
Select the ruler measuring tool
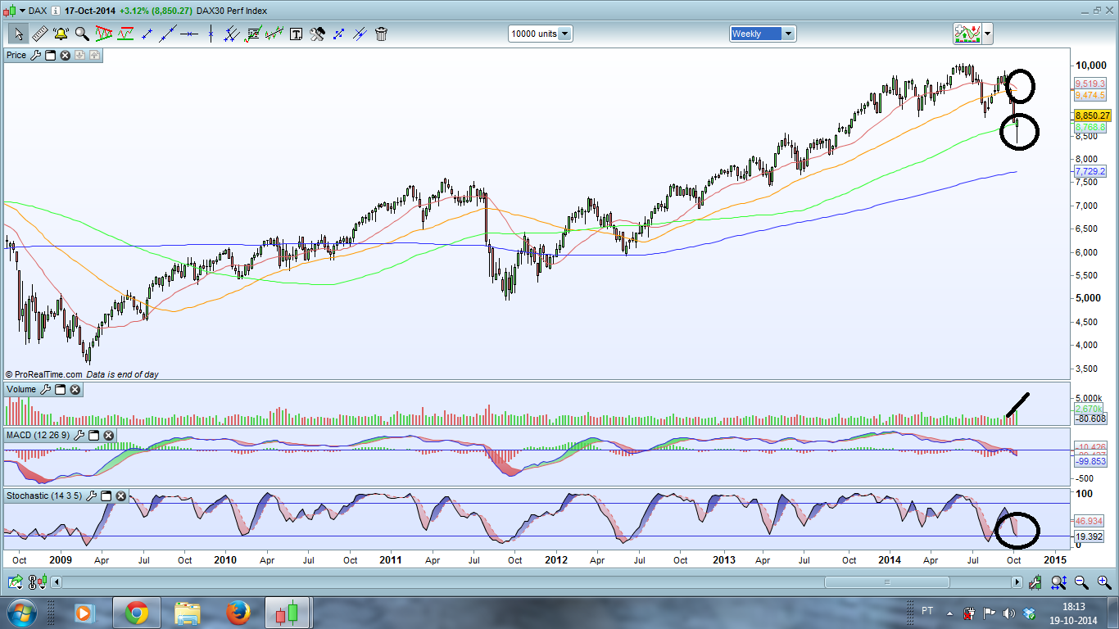pos(39,34)
